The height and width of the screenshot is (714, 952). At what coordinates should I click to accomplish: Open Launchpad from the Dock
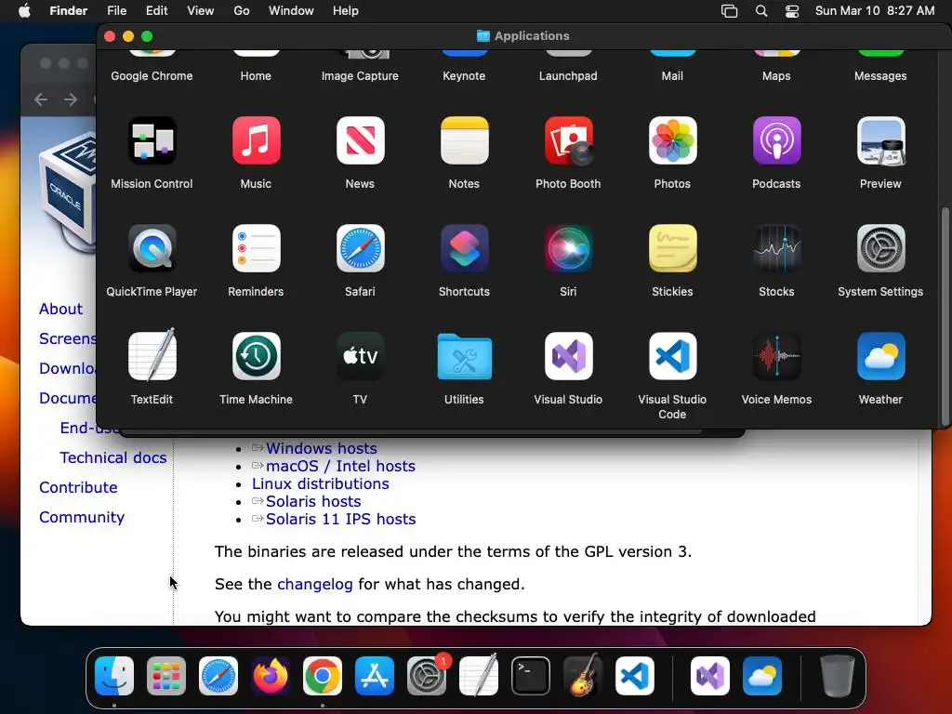166,676
